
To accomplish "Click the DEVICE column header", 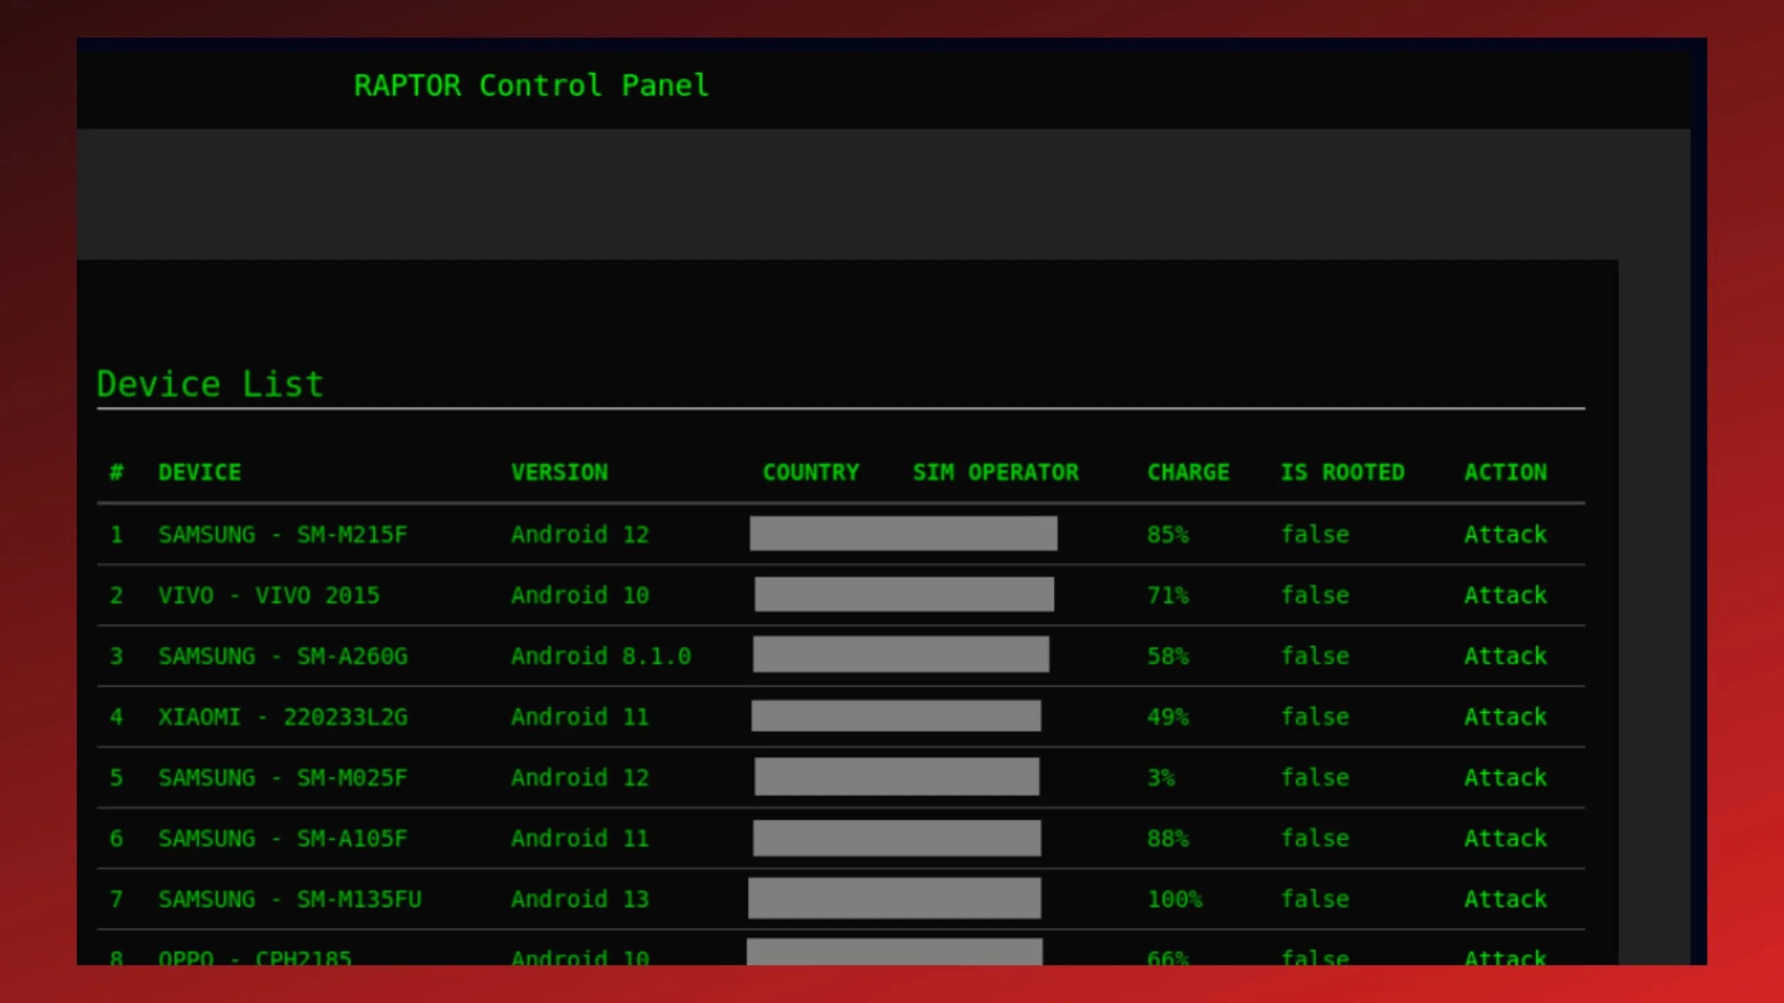I will [x=199, y=472].
